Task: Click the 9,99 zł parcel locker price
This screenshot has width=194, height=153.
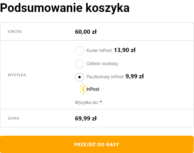Action: pos(135,76)
